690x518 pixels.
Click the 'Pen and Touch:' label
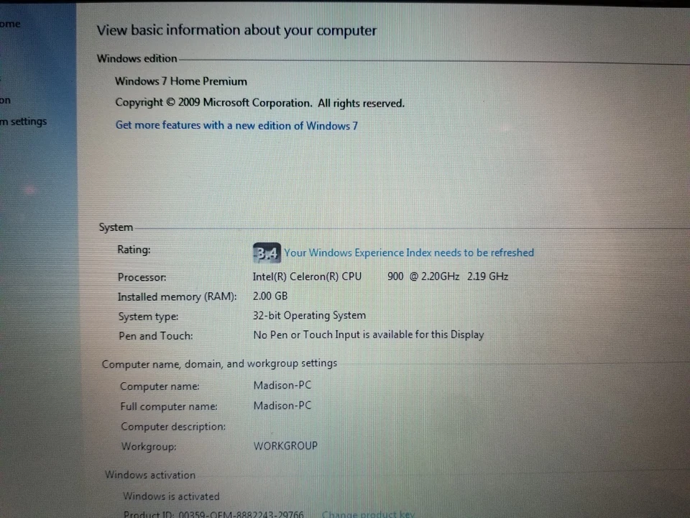click(156, 336)
